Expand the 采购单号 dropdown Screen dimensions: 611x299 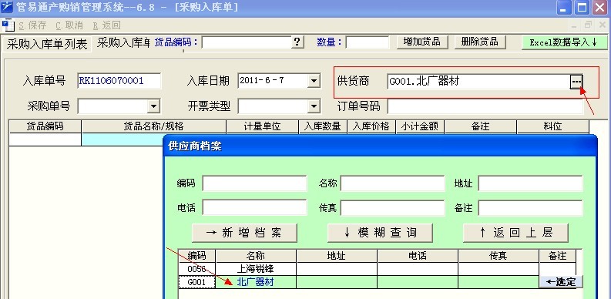point(153,106)
